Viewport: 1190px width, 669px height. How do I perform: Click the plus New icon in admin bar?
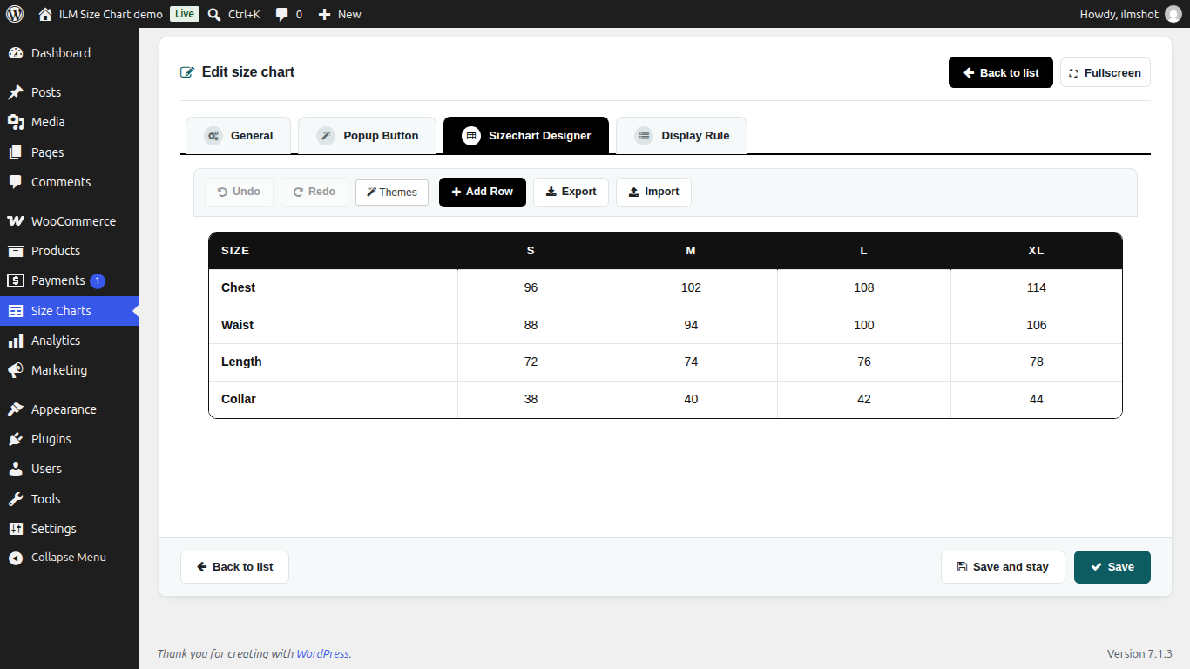click(x=324, y=14)
